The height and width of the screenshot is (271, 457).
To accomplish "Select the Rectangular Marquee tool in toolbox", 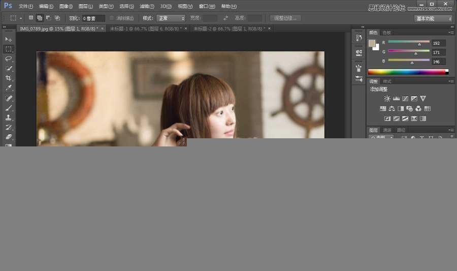I will point(9,49).
